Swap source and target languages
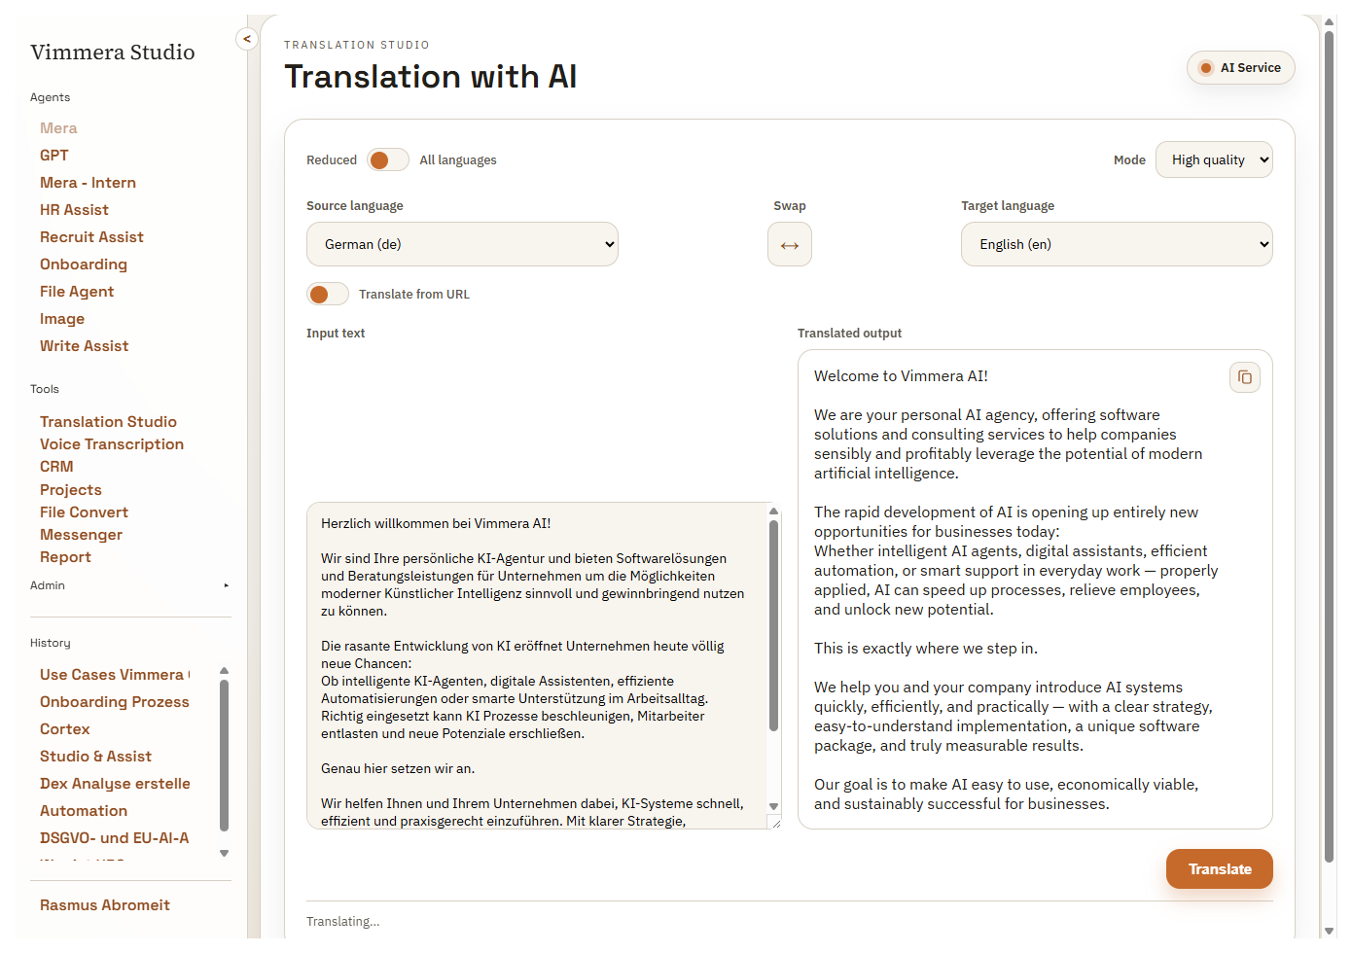The width and height of the screenshot is (1352, 953). click(x=789, y=245)
